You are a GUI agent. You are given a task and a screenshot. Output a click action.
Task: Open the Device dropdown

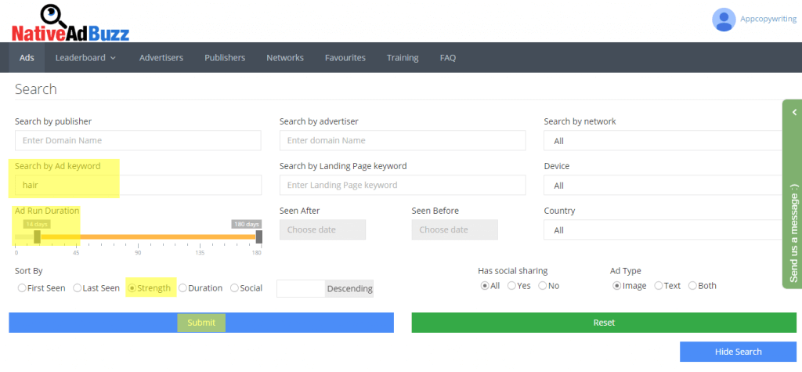(663, 186)
